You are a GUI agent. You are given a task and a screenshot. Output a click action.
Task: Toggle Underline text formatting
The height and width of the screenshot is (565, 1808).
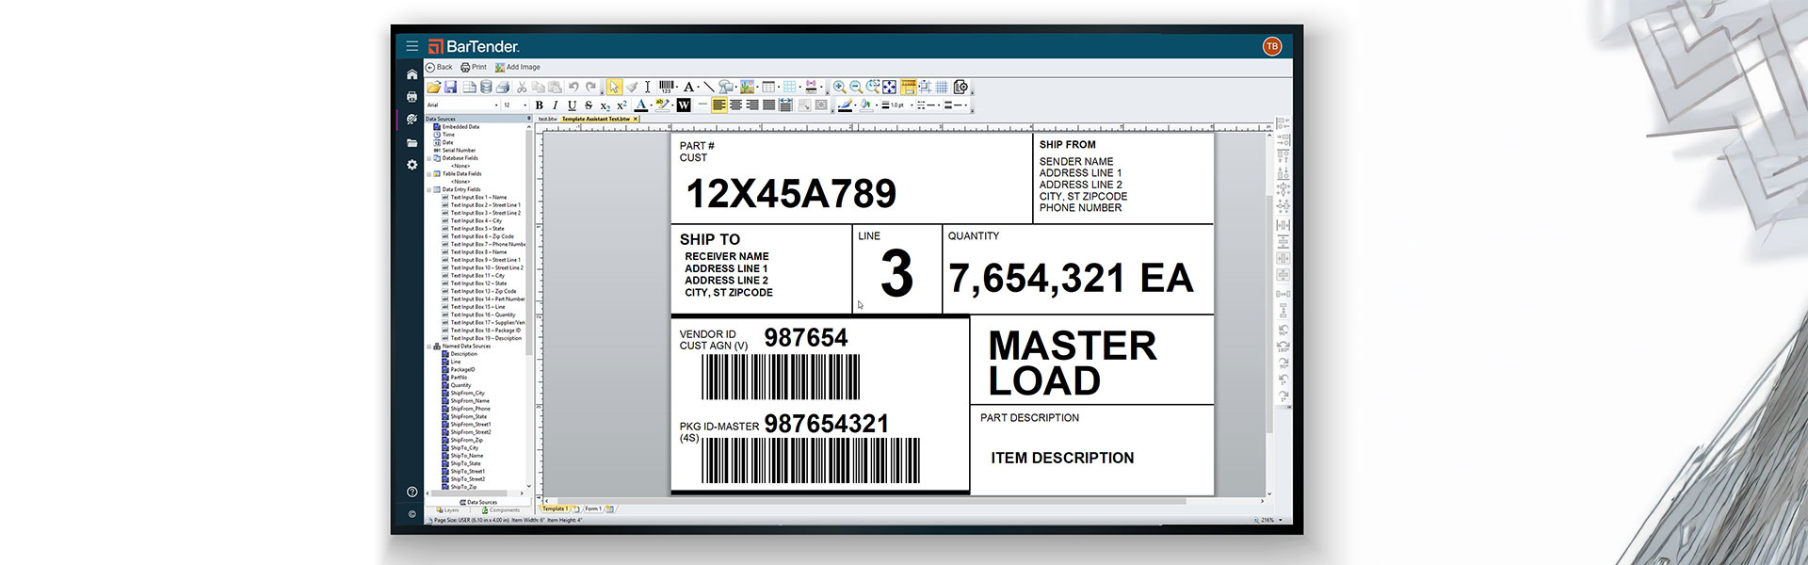click(572, 105)
